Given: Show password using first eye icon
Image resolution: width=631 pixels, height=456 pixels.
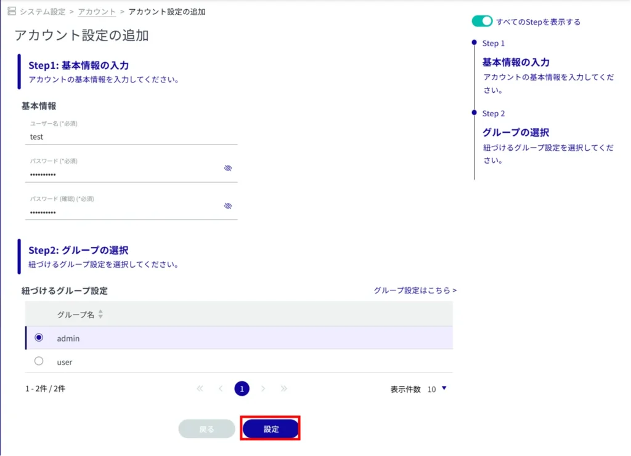Looking at the screenshot, I should [228, 168].
